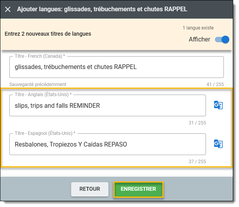This screenshot has height=207, width=239.
Task: Click the Afficher label text
Action: tap(199, 40)
